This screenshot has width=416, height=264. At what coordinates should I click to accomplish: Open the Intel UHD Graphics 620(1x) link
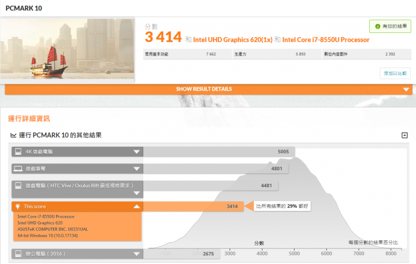pos(233,40)
